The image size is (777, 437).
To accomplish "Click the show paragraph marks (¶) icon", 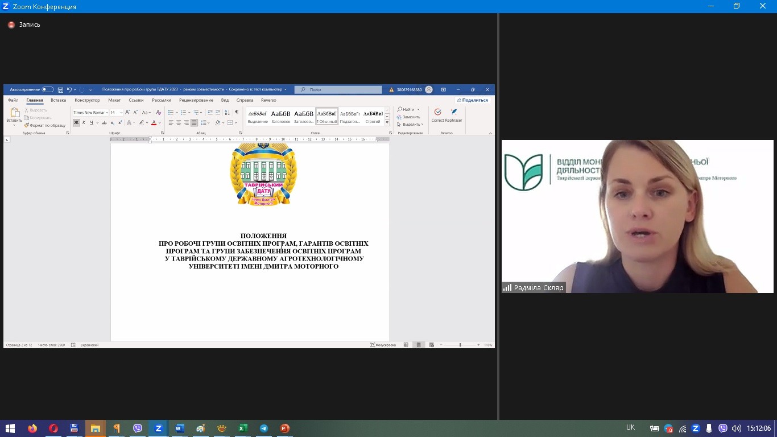I will pyautogui.click(x=237, y=112).
